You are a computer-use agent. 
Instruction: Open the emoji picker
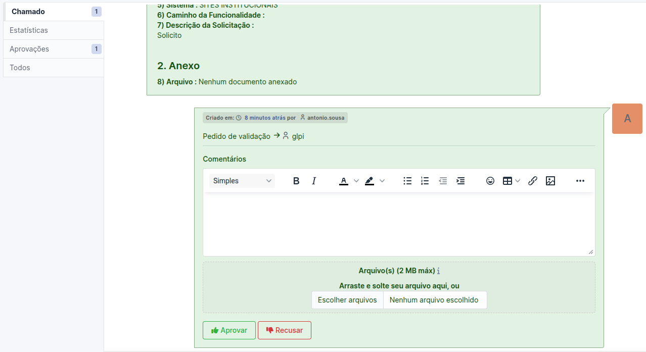coord(490,181)
